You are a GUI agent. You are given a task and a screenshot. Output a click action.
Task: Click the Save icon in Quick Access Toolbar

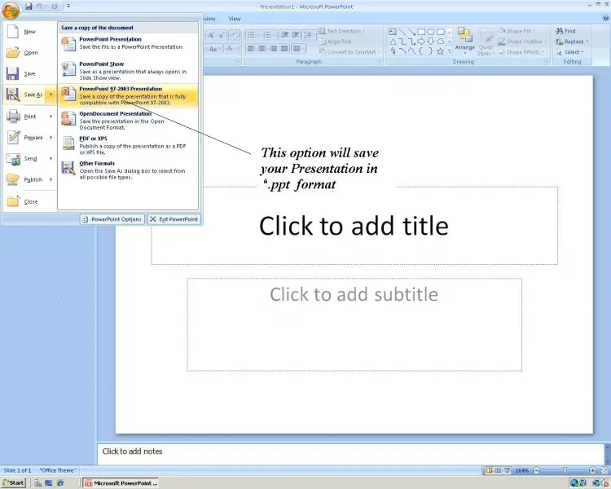click(x=29, y=6)
